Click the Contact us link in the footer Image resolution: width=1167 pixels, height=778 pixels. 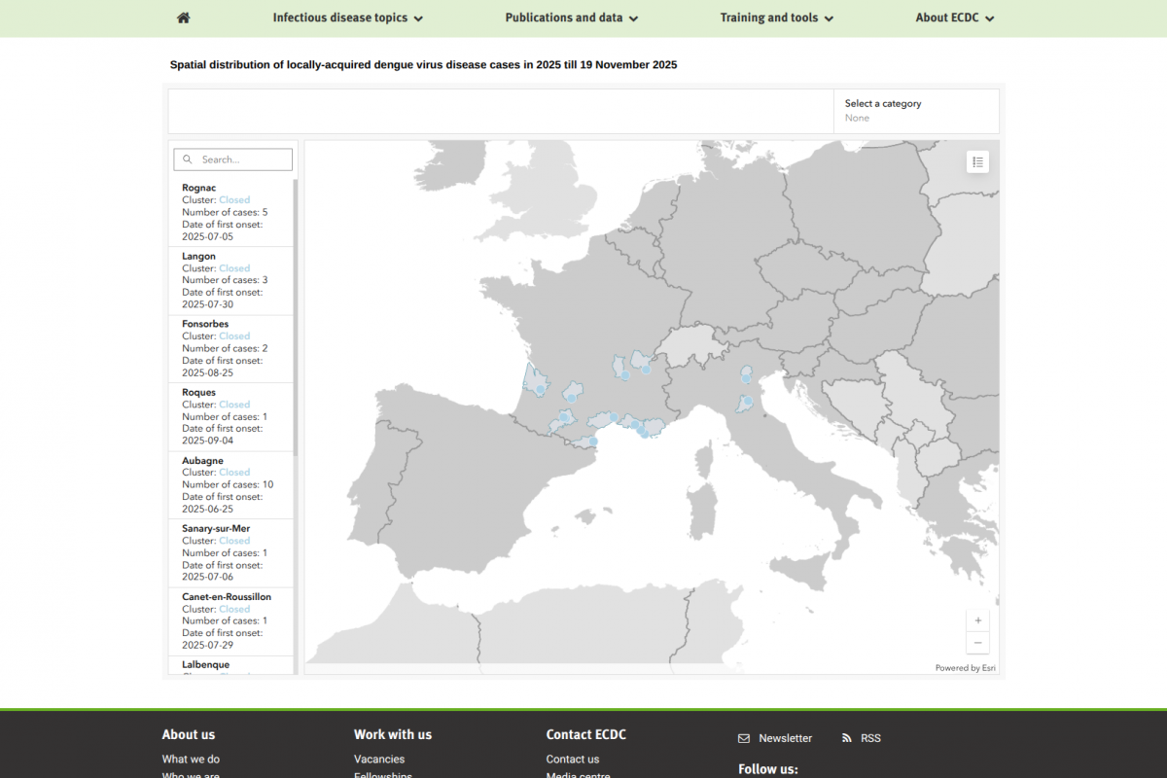572,759
